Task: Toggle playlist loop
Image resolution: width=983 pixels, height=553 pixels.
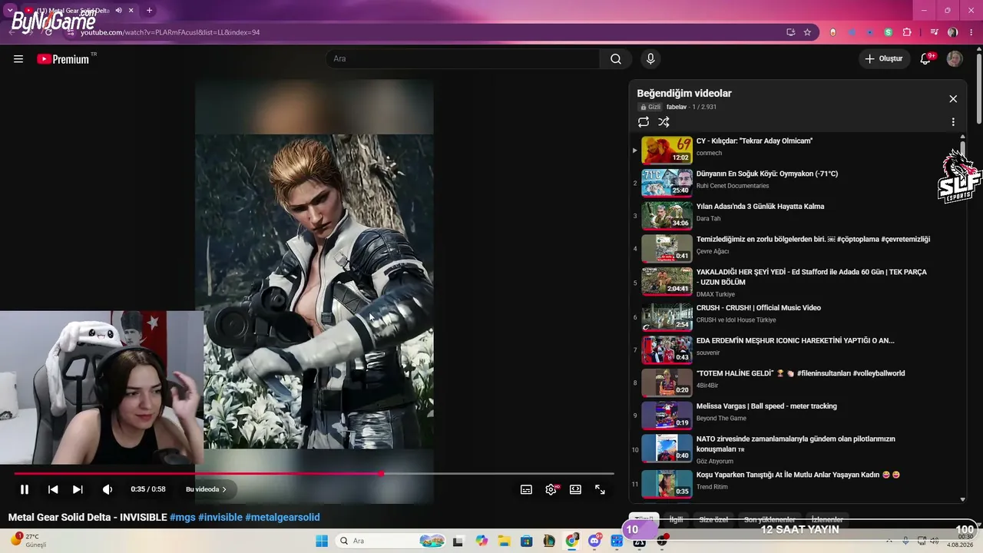Action: 644,122
